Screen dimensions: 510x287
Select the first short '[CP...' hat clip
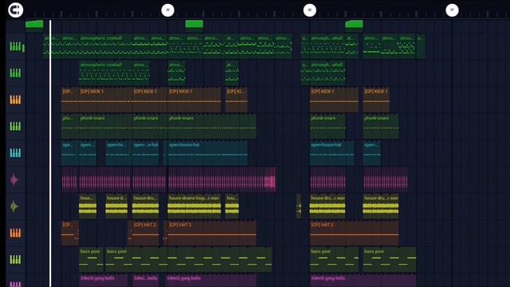coord(70,233)
